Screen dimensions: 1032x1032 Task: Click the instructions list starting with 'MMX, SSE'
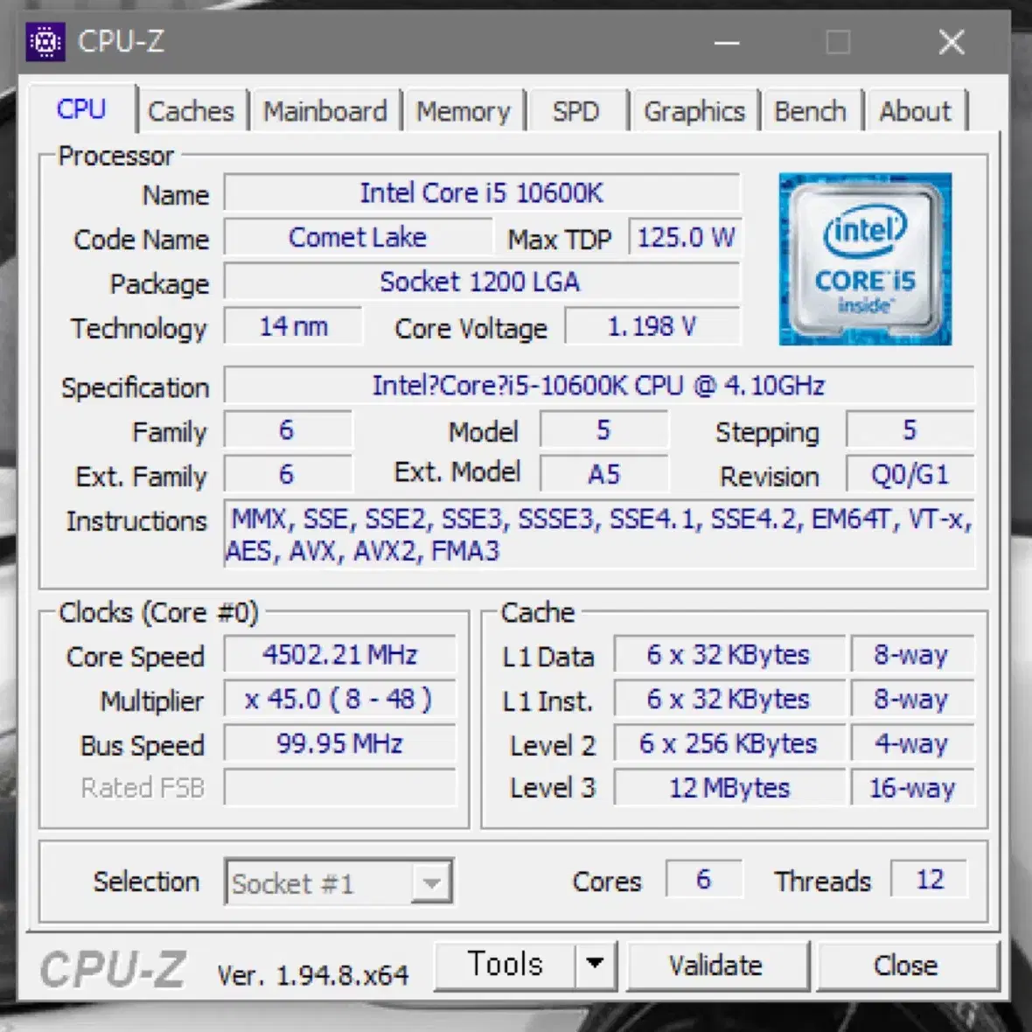point(599,534)
